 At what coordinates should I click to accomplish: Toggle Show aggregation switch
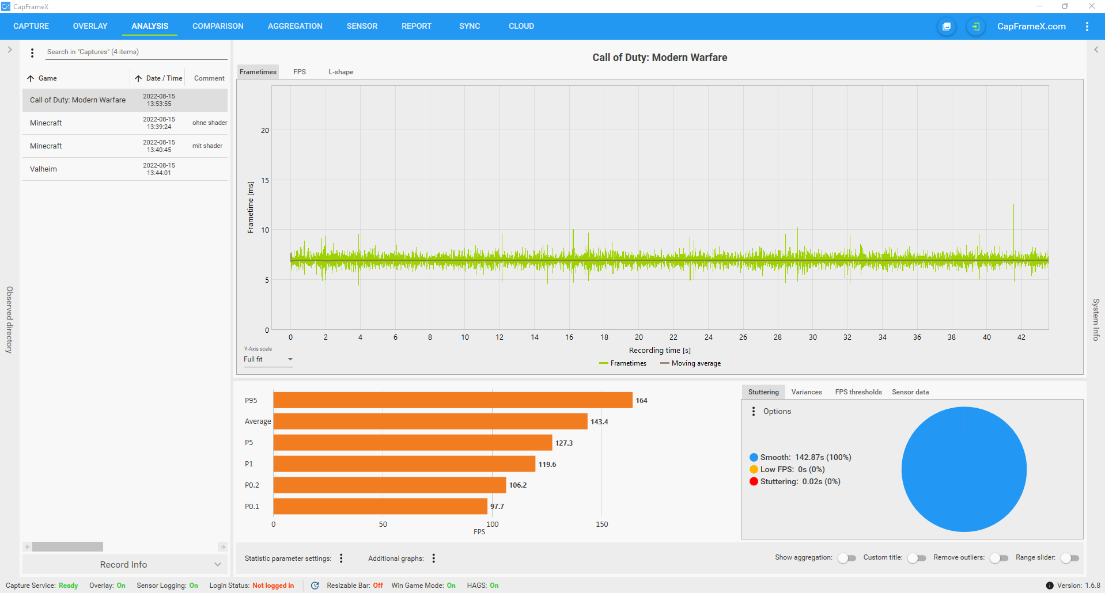click(847, 558)
